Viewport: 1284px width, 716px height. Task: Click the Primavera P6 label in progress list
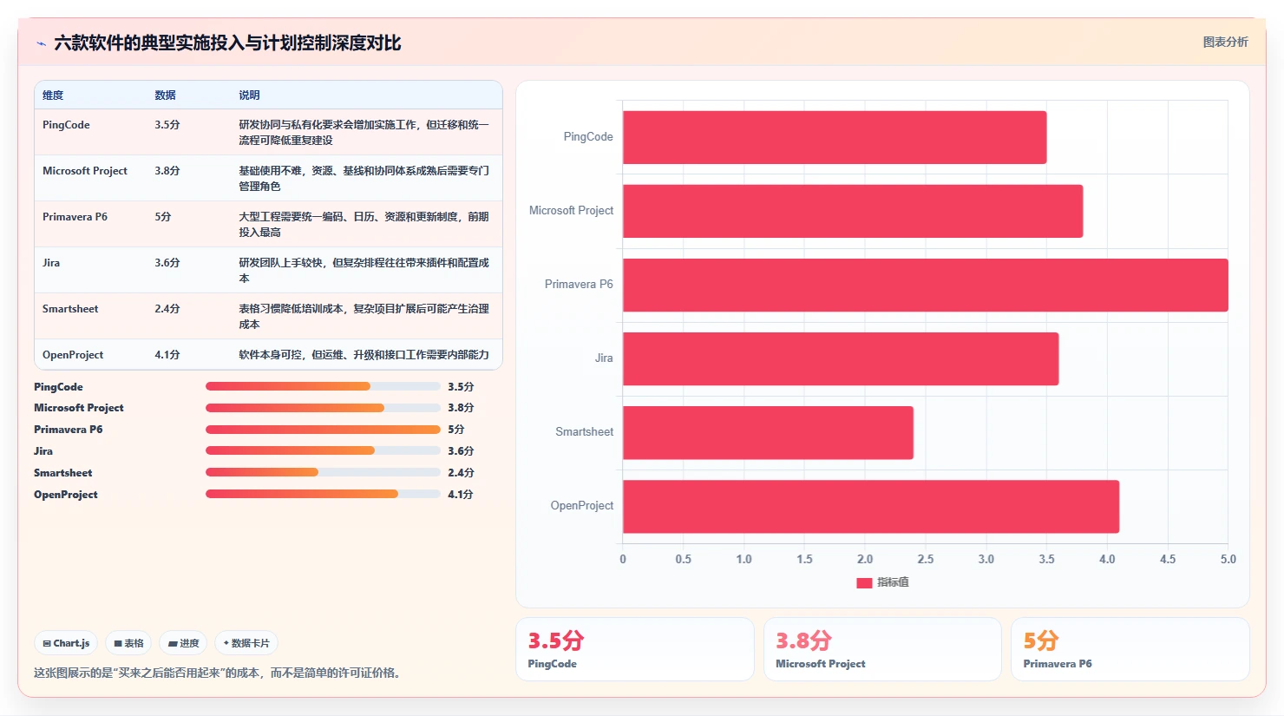[68, 430]
